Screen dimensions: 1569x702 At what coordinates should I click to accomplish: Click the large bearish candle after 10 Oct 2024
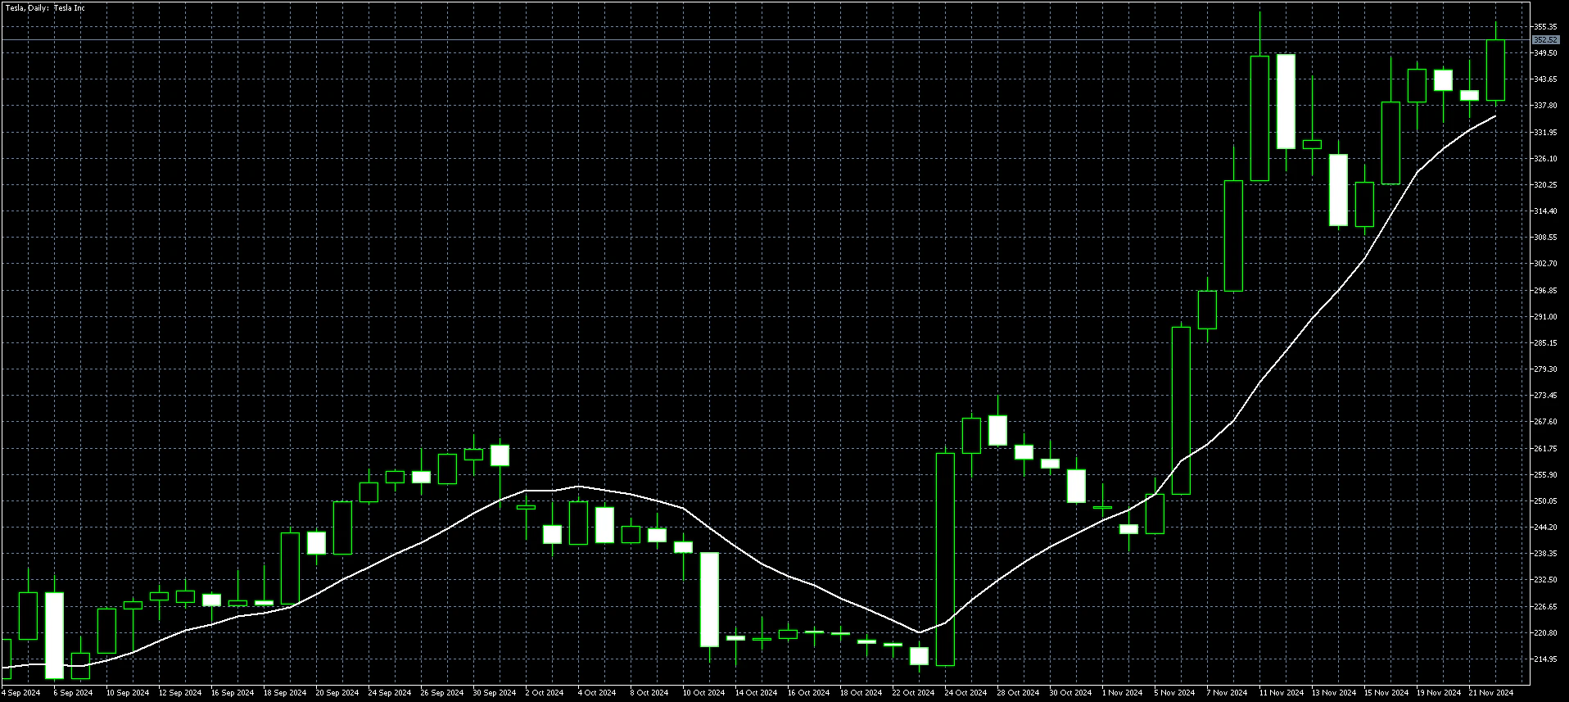click(x=709, y=599)
